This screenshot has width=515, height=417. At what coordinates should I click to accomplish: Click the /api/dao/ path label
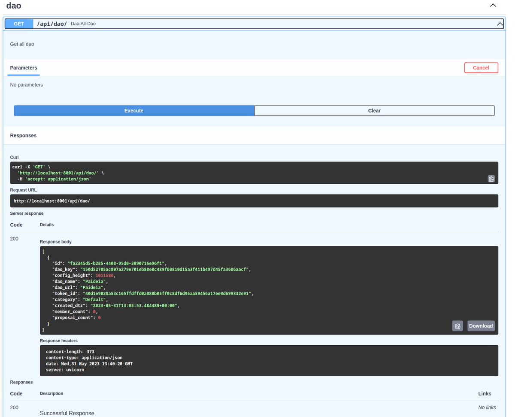click(x=52, y=24)
